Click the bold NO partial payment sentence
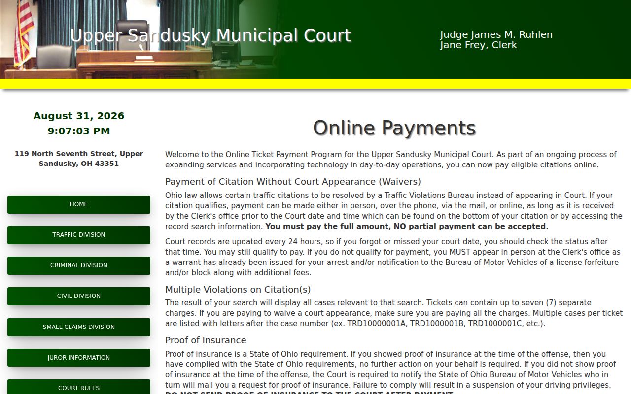Viewport: 631px width, 394px height. point(407,227)
